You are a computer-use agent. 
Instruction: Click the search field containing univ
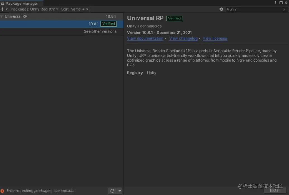(257, 9)
